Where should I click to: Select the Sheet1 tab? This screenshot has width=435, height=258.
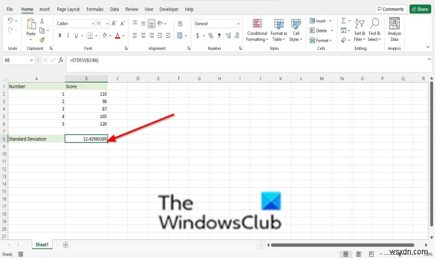click(x=42, y=245)
